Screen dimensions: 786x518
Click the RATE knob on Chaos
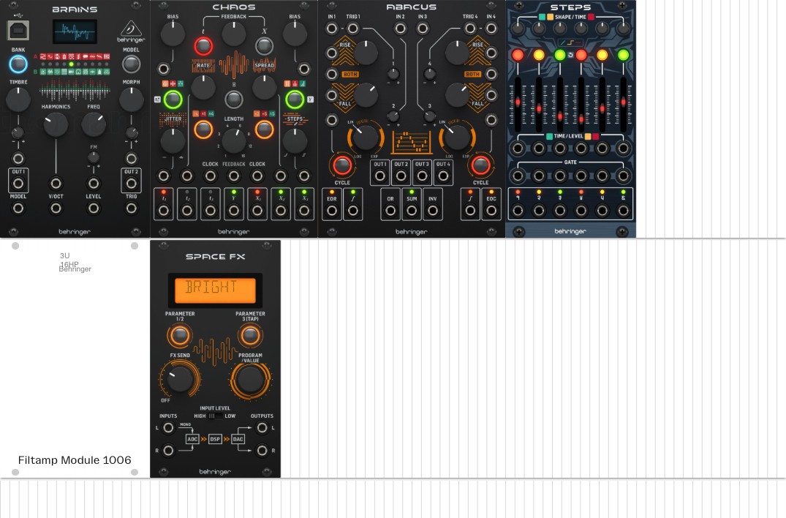click(x=203, y=87)
